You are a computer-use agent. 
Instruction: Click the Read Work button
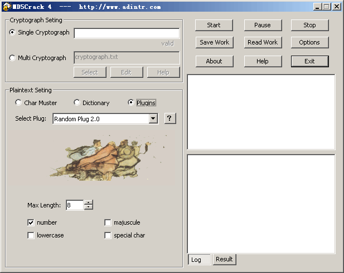point(263,42)
